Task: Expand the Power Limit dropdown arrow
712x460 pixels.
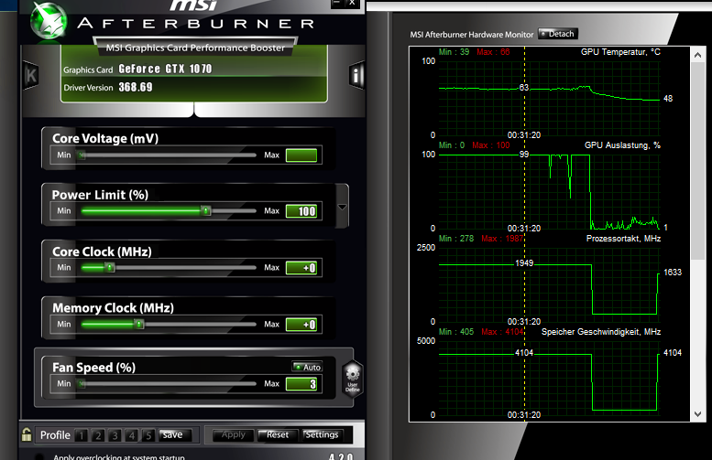Action: click(343, 207)
